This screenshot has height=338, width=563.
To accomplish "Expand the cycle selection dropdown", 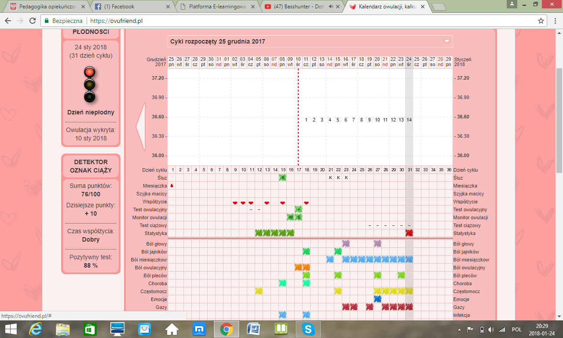I will (446, 41).
